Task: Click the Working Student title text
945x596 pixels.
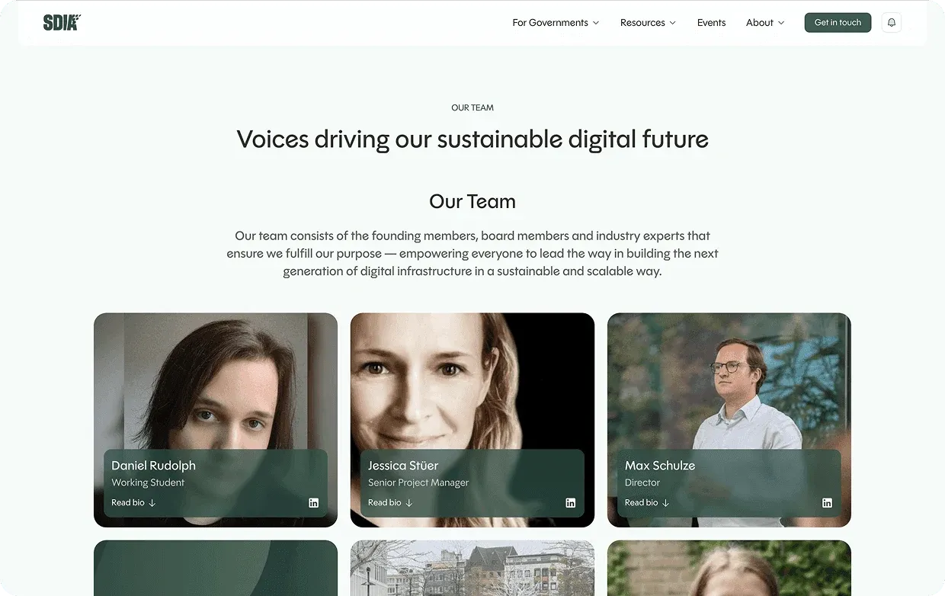Action: (x=148, y=483)
